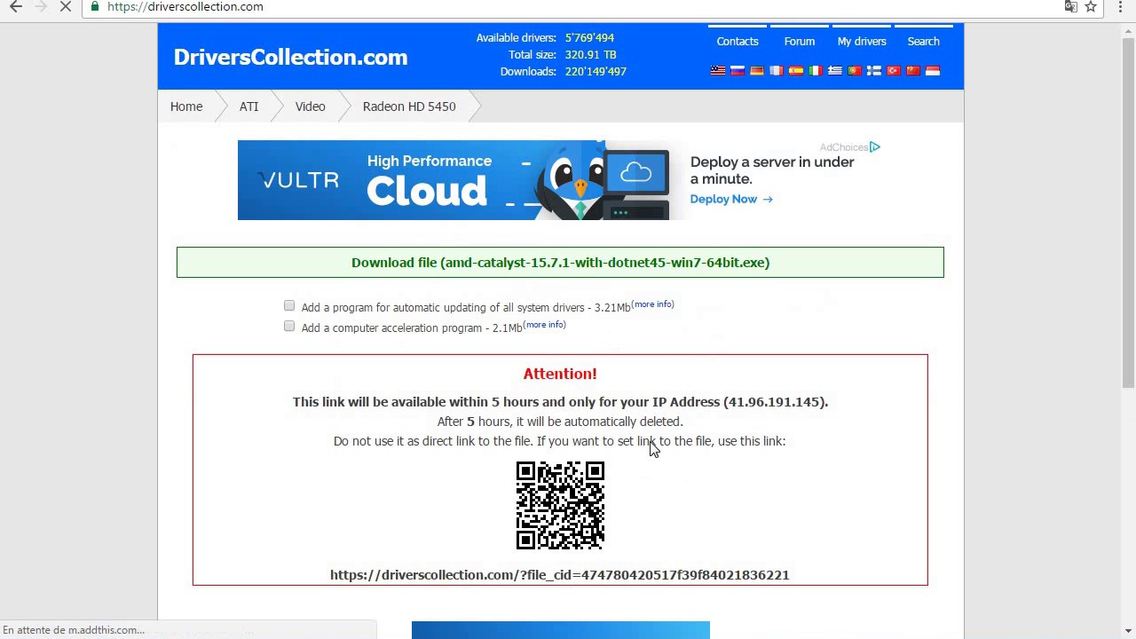The width and height of the screenshot is (1136, 639).
Task: Select the US English flag icon
Action: 718,71
